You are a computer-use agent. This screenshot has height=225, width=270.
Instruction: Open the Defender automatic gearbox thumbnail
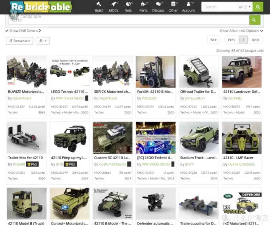click(x=156, y=203)
